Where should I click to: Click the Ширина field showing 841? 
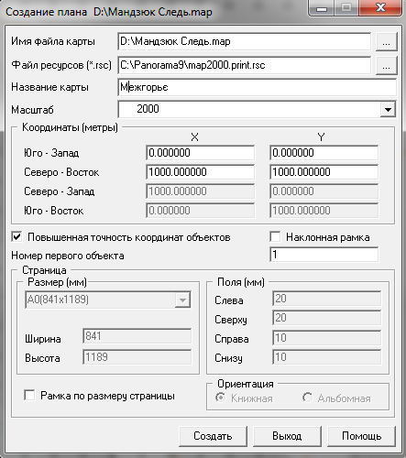coord(137,336)
